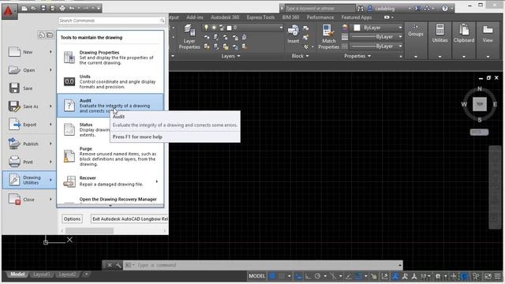505x284 pixels.
Task: Open the Express Tools ribbon tab
Action: pos(260,17)
